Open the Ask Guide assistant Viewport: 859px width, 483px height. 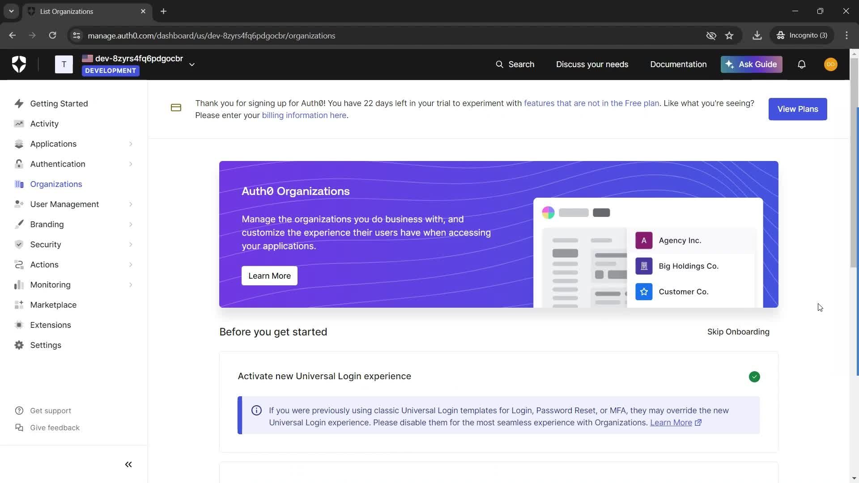pos(751,64)
